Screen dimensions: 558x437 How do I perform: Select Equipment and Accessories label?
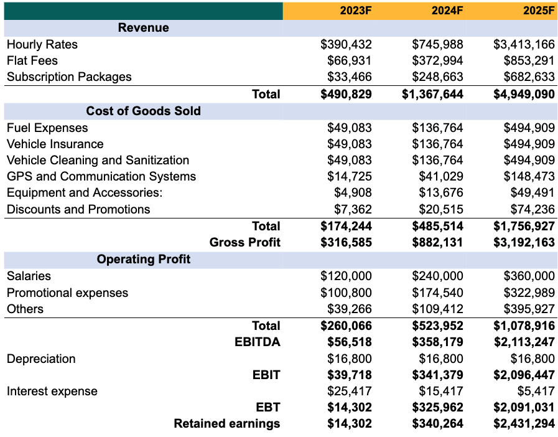pyautogui.click(x=85, y=193)
